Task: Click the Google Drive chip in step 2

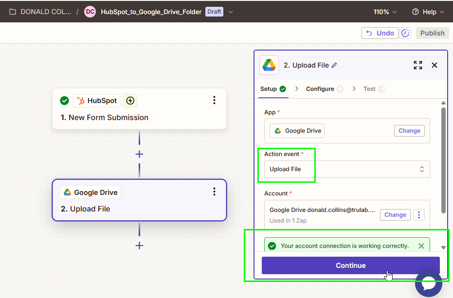Action: 91,193
